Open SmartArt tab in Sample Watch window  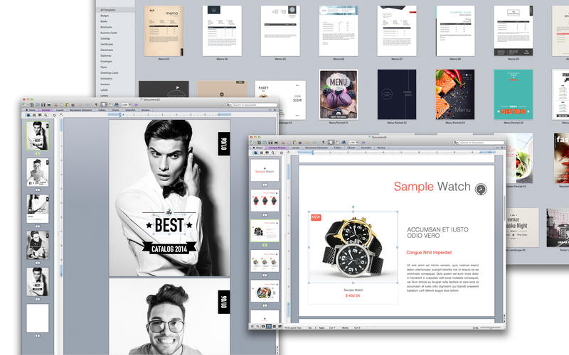point(366,148)
